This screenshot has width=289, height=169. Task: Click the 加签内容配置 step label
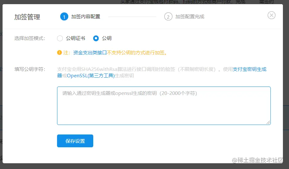pyautogui.click(x=86, y=17)
